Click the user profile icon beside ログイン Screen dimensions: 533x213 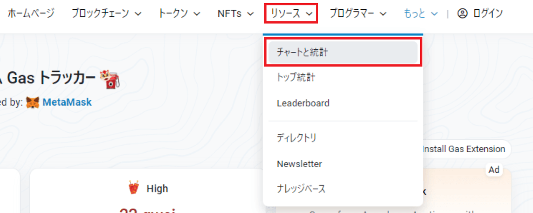(x=462, y=14)
